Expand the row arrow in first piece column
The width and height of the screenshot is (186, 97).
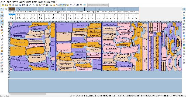coord(9,19)
